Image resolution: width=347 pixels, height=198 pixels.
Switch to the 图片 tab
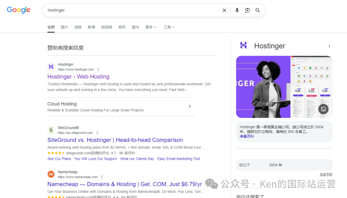(x=64, y=27)
